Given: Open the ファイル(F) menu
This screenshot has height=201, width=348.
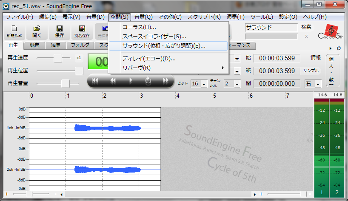Looking at the screenshot, I should pos(19,17).
